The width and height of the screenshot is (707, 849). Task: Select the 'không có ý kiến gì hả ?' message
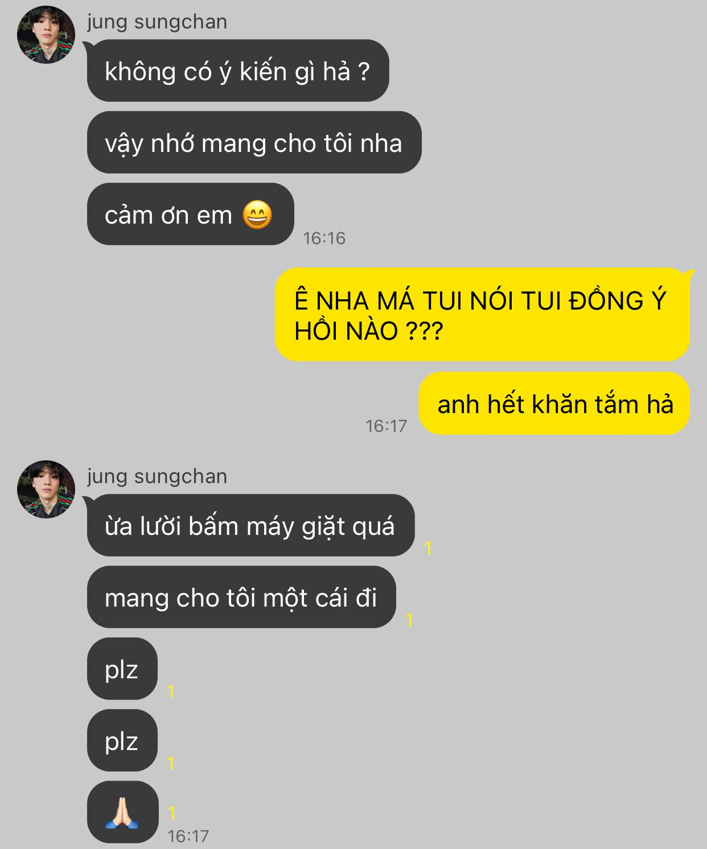tap(238, 71)
